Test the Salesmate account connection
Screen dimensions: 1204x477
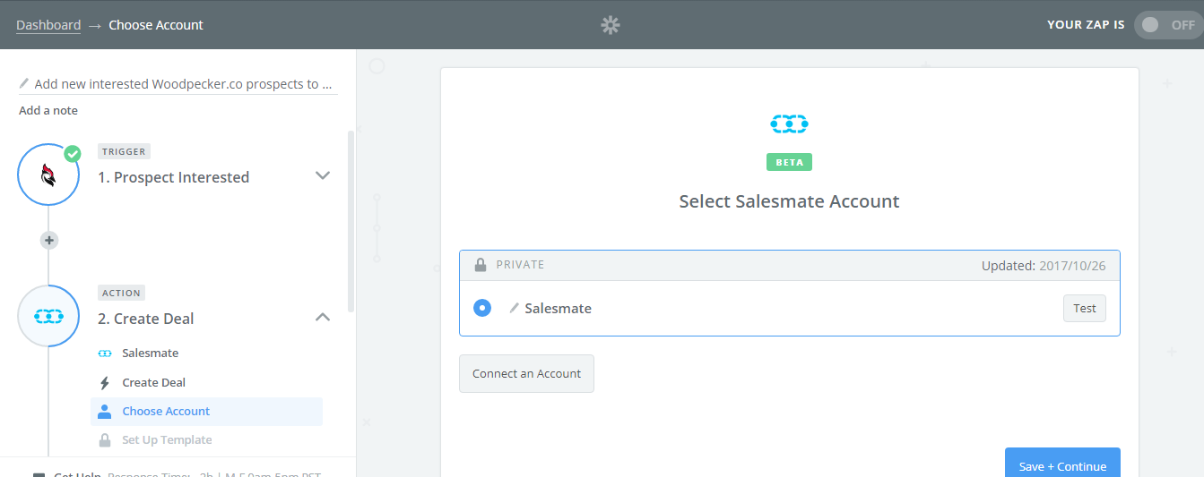1085,308
